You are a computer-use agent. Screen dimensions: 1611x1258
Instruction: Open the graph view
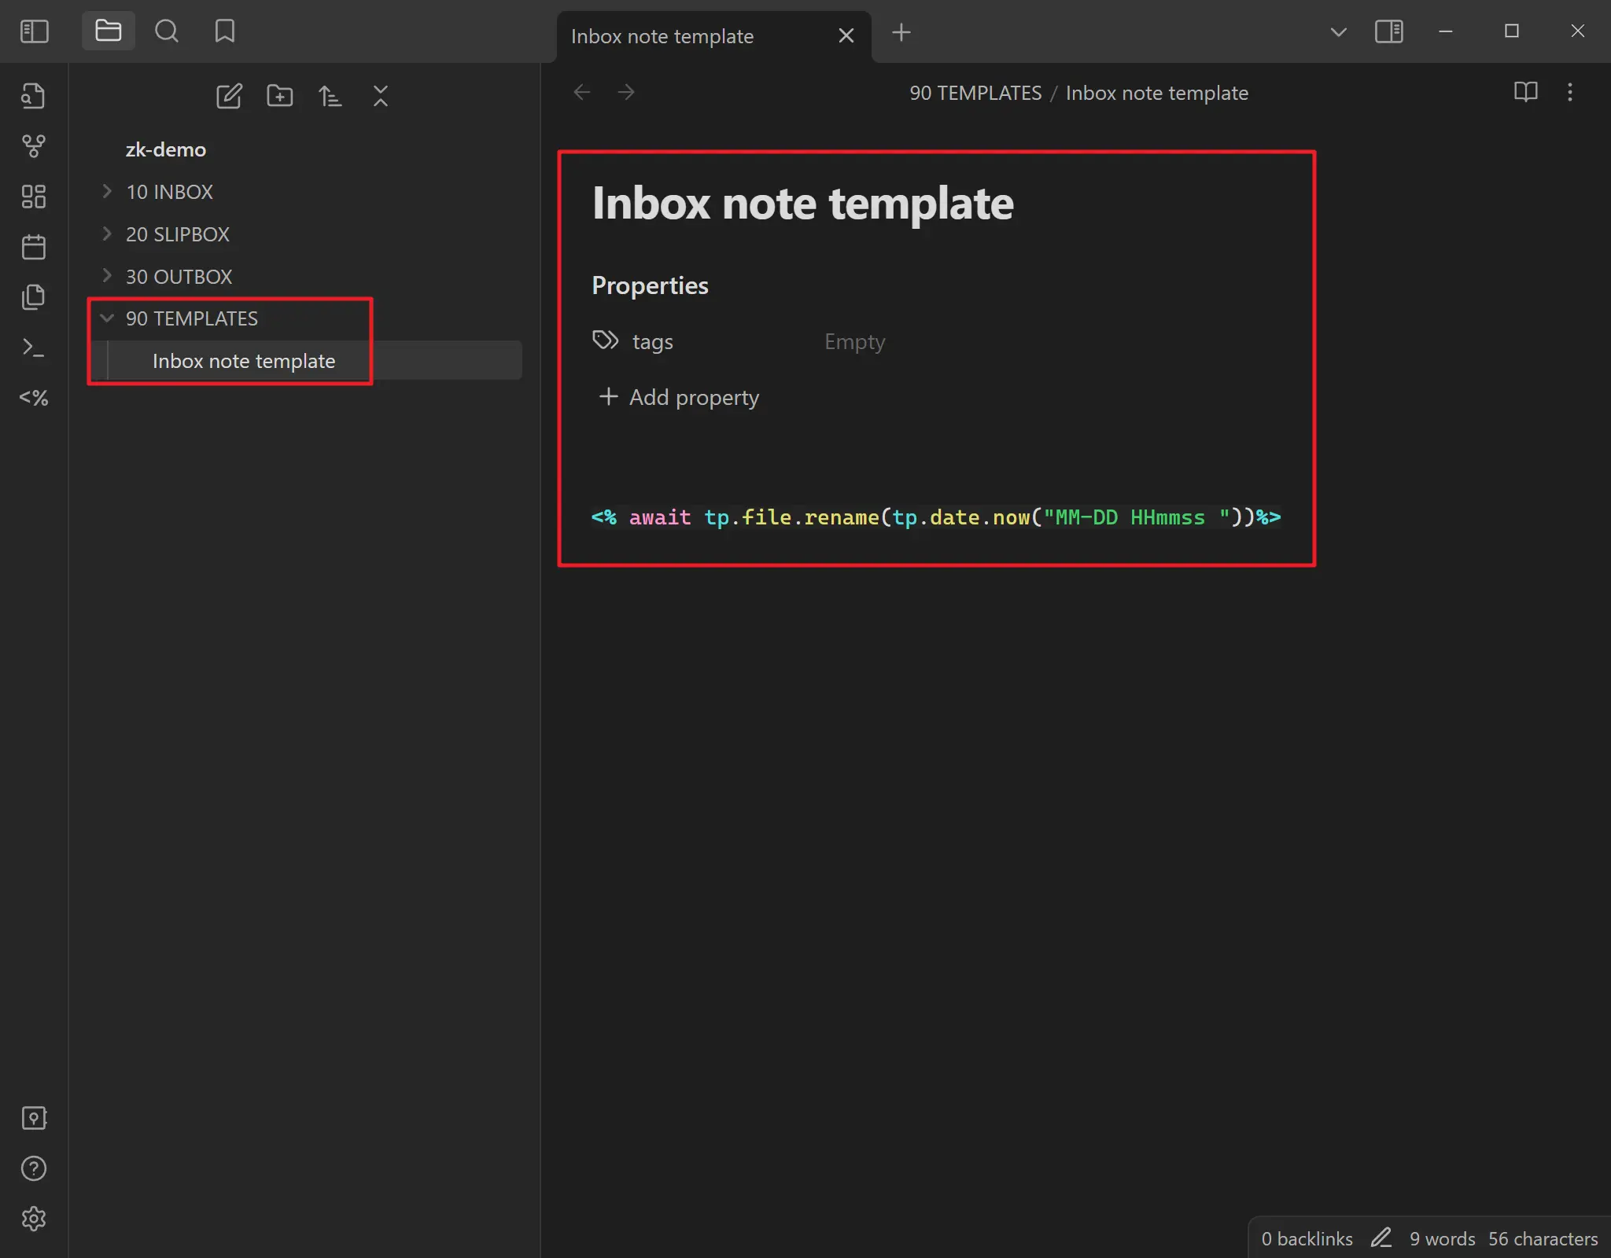[x=34, y=146]
